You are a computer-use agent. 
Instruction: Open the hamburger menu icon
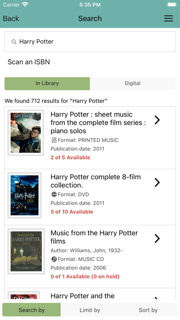[169, 18]
